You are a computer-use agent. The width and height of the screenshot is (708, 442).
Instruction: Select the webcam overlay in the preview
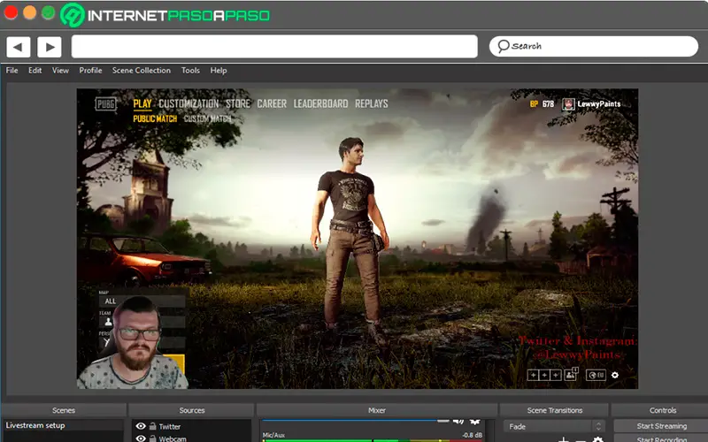point(132,343)
